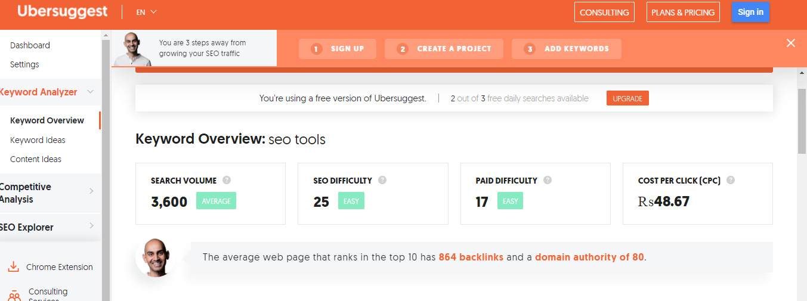Open Keyword Ideas
The height and width of the screenshot is (301, 807).
pos(38,140)
